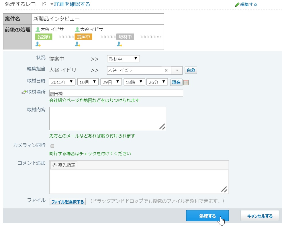
Task: Click the キャンセルする button
Action: 260,216
